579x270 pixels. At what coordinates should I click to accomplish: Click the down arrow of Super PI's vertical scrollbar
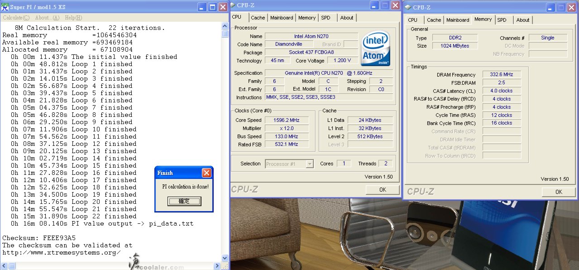point(225,258)
